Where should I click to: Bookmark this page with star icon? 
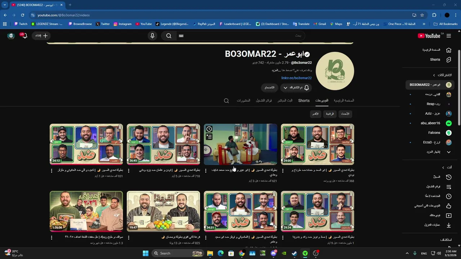click(422, 15)
